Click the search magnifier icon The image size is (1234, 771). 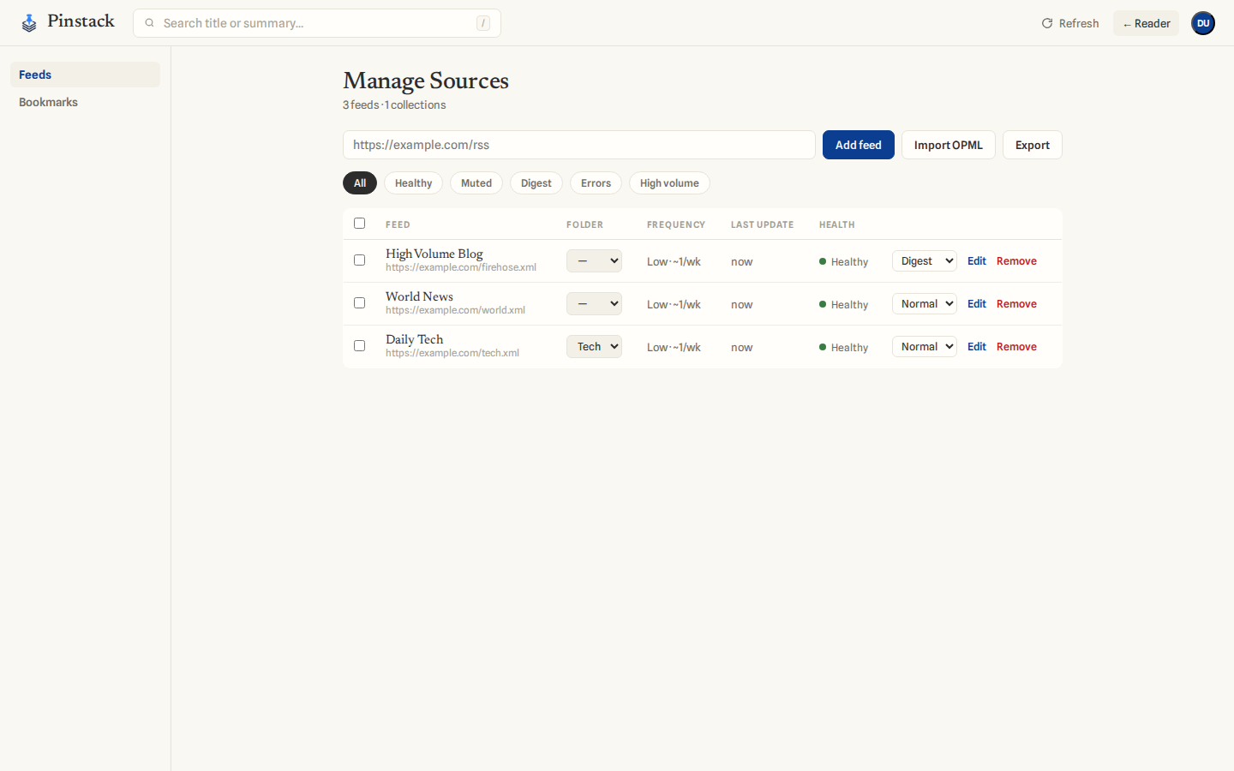pos(149,23)
